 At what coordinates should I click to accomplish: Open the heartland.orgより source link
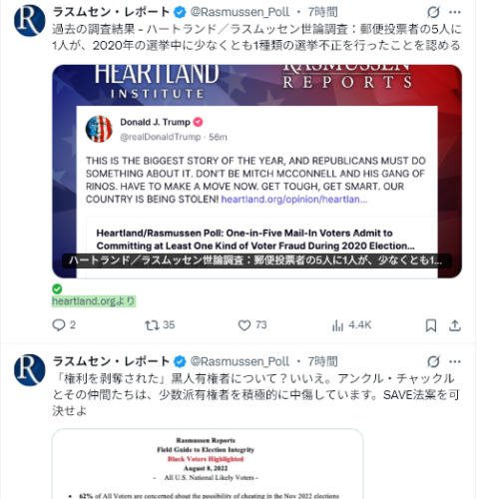pos(94,301)
